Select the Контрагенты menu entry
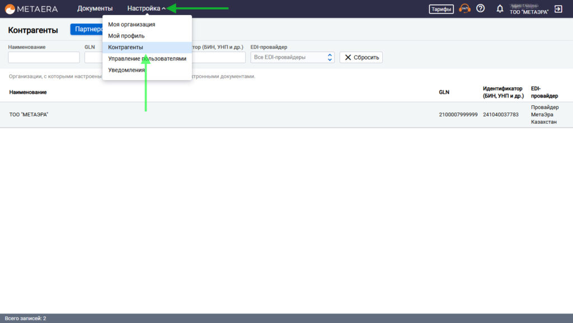The width and height of the screenshot is (573, 323). [x=125, y=48]
